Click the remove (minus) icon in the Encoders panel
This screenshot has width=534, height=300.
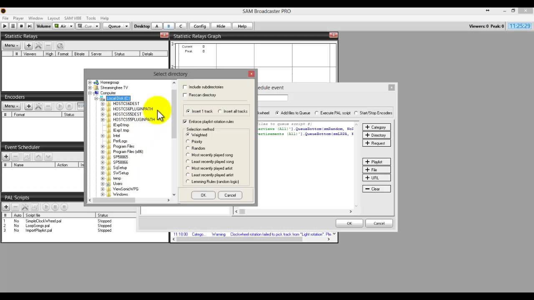coord(48,106)
